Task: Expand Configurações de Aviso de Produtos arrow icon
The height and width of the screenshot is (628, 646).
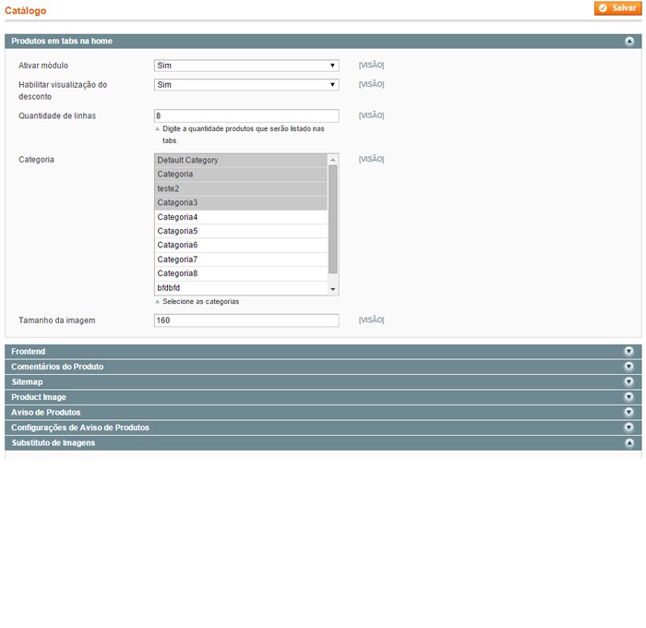Action: 629,428
